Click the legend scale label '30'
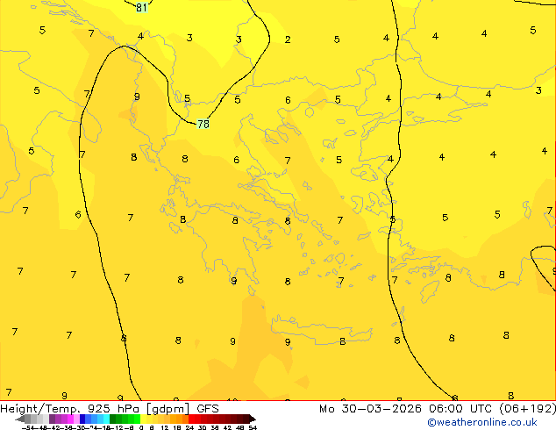 [202, 428]
